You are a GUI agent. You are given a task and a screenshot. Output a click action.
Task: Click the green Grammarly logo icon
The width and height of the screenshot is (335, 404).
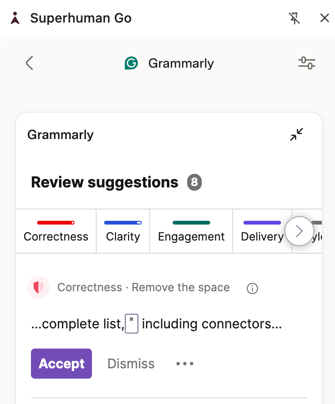coord(131,63)
